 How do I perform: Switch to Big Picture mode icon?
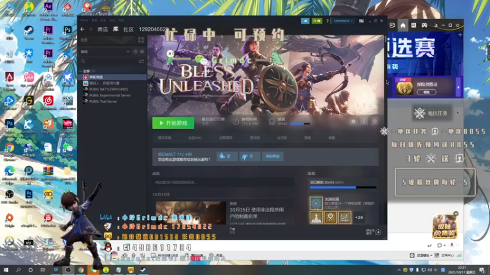coord(361,21)
